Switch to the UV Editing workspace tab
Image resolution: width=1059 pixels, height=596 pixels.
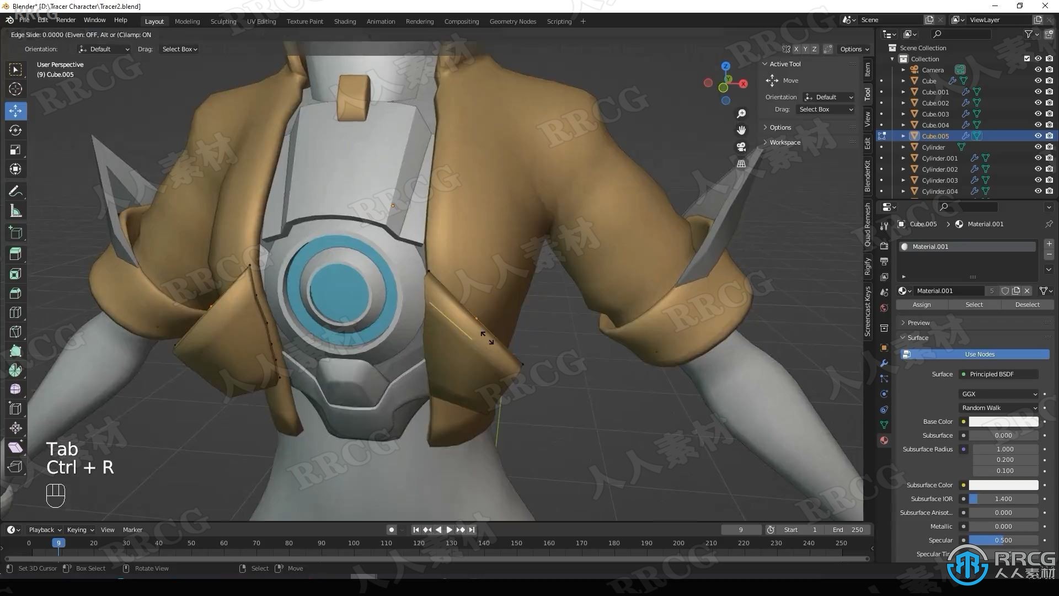click(x=261, y=22)
